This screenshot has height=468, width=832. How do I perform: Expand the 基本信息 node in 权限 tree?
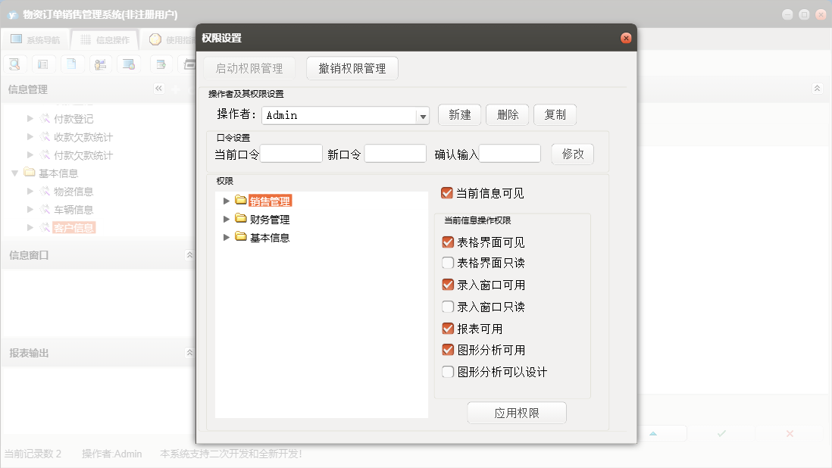click(x=226, y=237)
